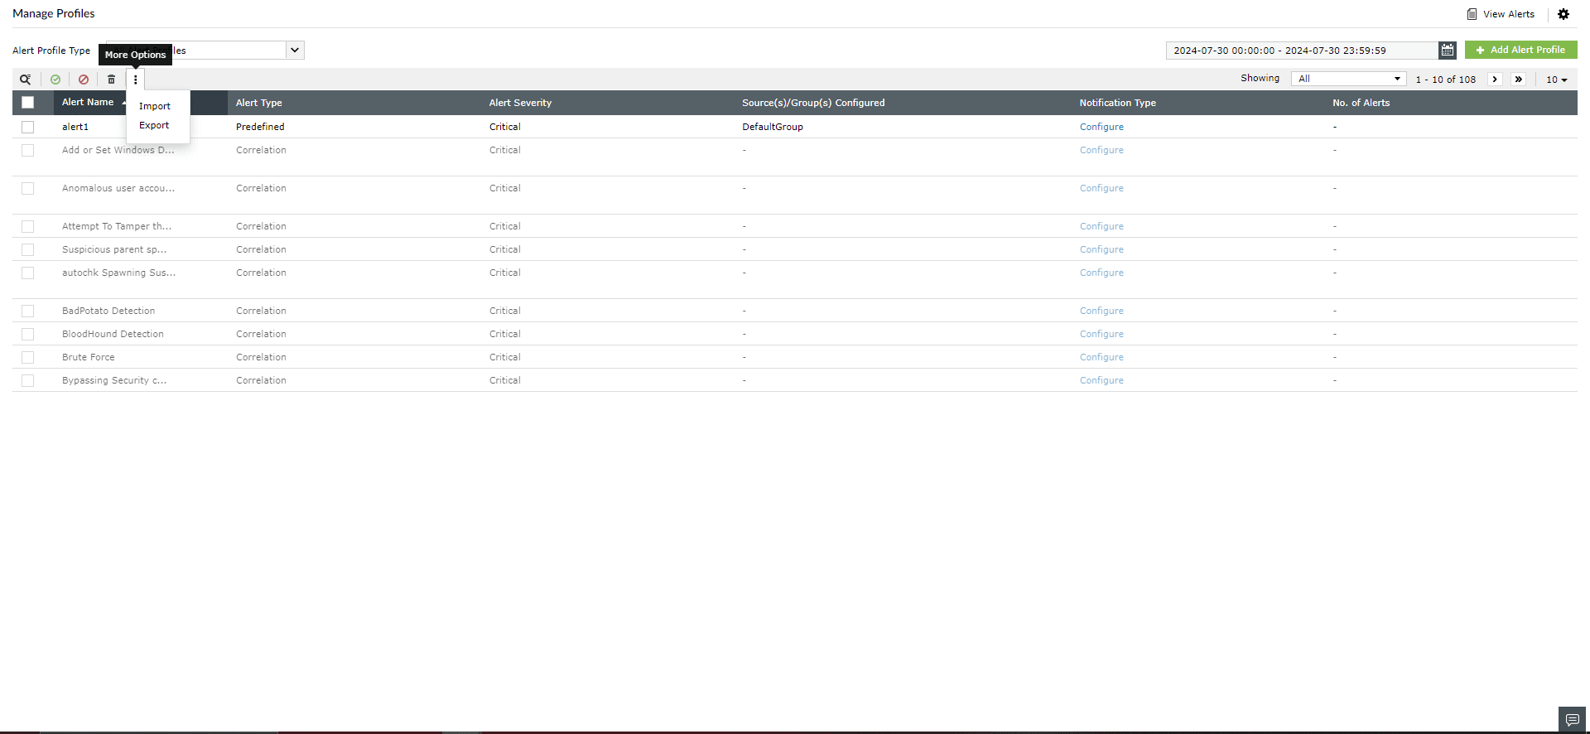Click the No. of Alerts column header

point(1361,103)
